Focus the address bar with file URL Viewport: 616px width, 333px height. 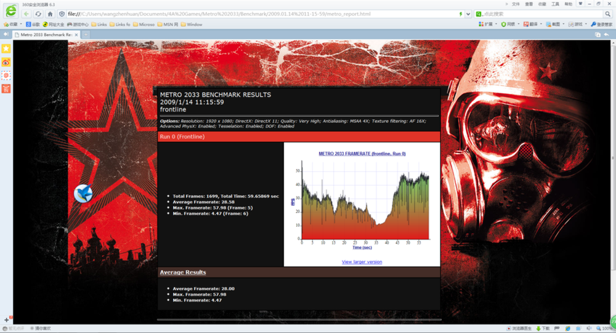point(261,14)
